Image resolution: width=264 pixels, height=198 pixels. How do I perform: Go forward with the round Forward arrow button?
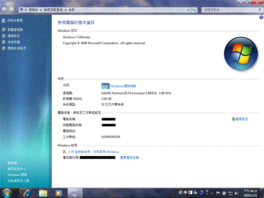11,10
